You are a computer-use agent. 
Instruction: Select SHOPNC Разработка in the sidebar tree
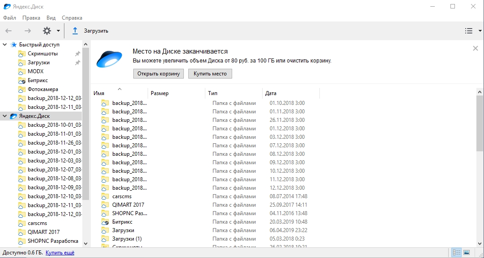coord(53,241)
